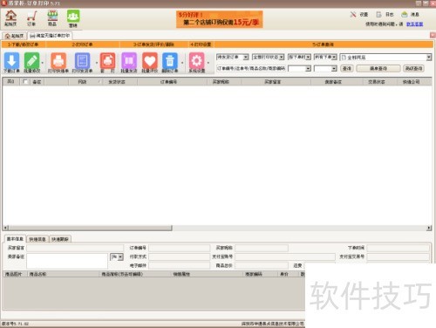Expand arrow beside the delete order trash icon
This screenshot has height=328, width=436.
click(182, 63)
